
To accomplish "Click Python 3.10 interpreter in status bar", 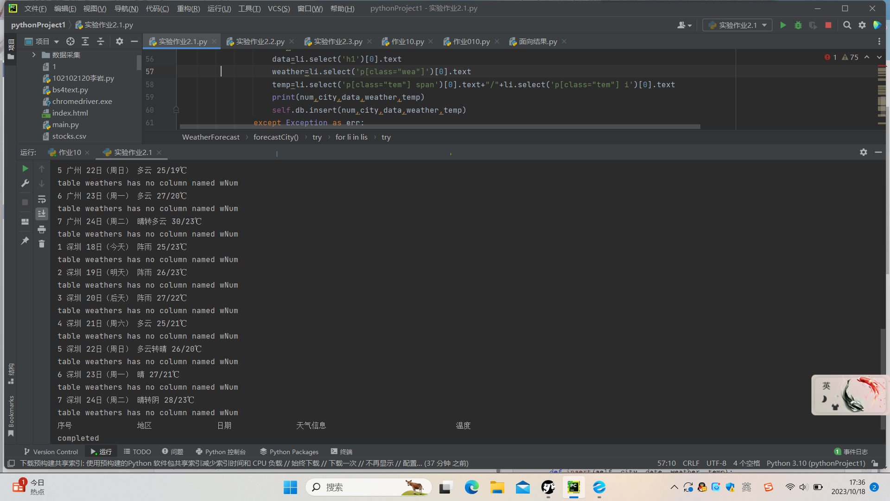I will [815, 463].
